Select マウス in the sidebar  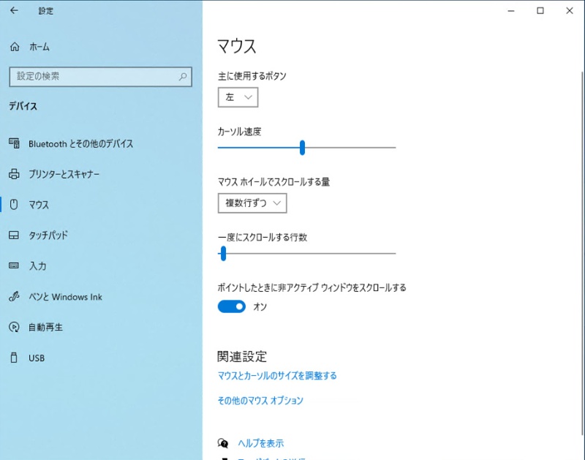(39, 206)
